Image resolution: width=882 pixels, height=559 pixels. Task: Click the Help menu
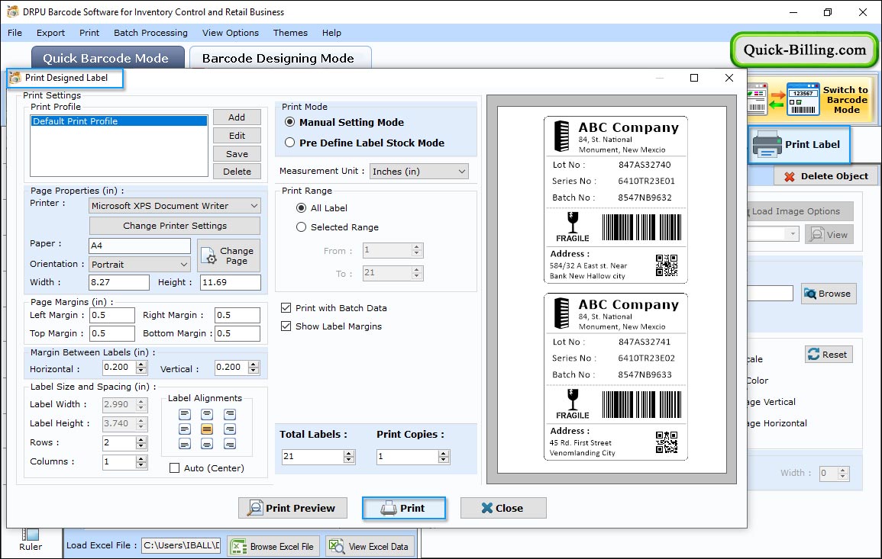coord(331,33)
